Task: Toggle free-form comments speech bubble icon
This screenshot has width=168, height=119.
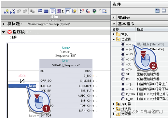Action: (53, 11)
